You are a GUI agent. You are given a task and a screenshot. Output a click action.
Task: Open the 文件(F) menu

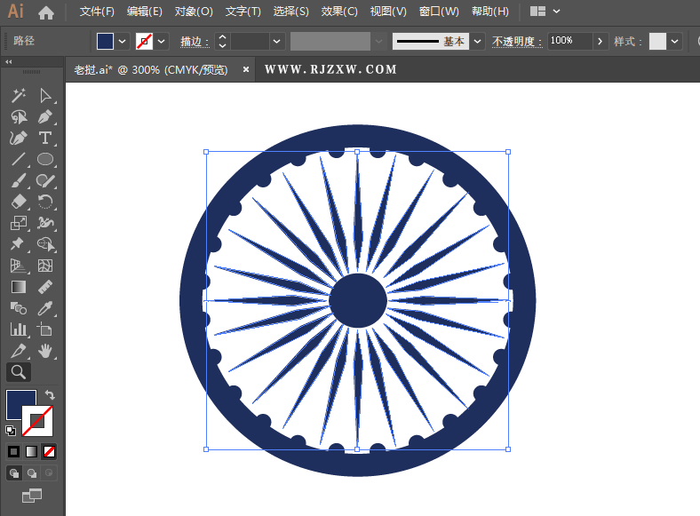(97, 12)
